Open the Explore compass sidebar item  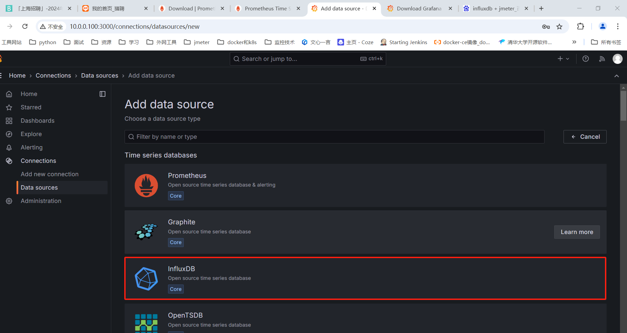[x=31, y=134]
